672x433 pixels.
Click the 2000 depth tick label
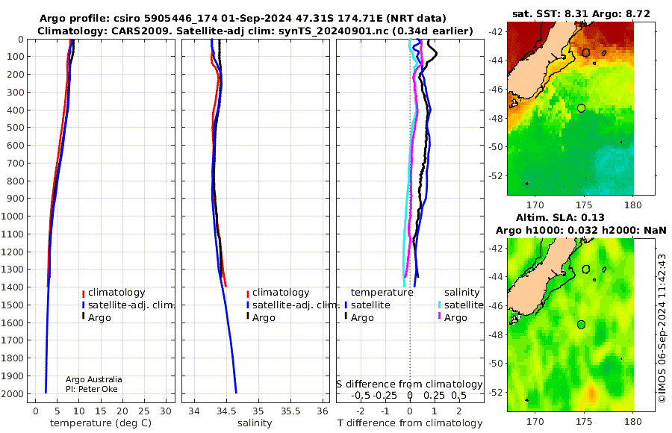14,393
